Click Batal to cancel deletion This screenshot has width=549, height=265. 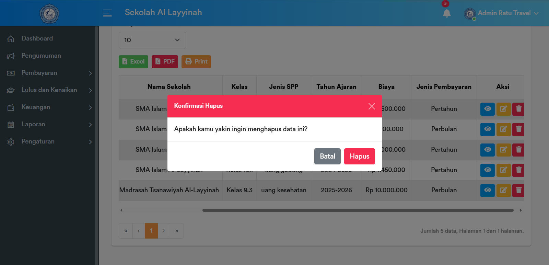(x=327, y=156)
